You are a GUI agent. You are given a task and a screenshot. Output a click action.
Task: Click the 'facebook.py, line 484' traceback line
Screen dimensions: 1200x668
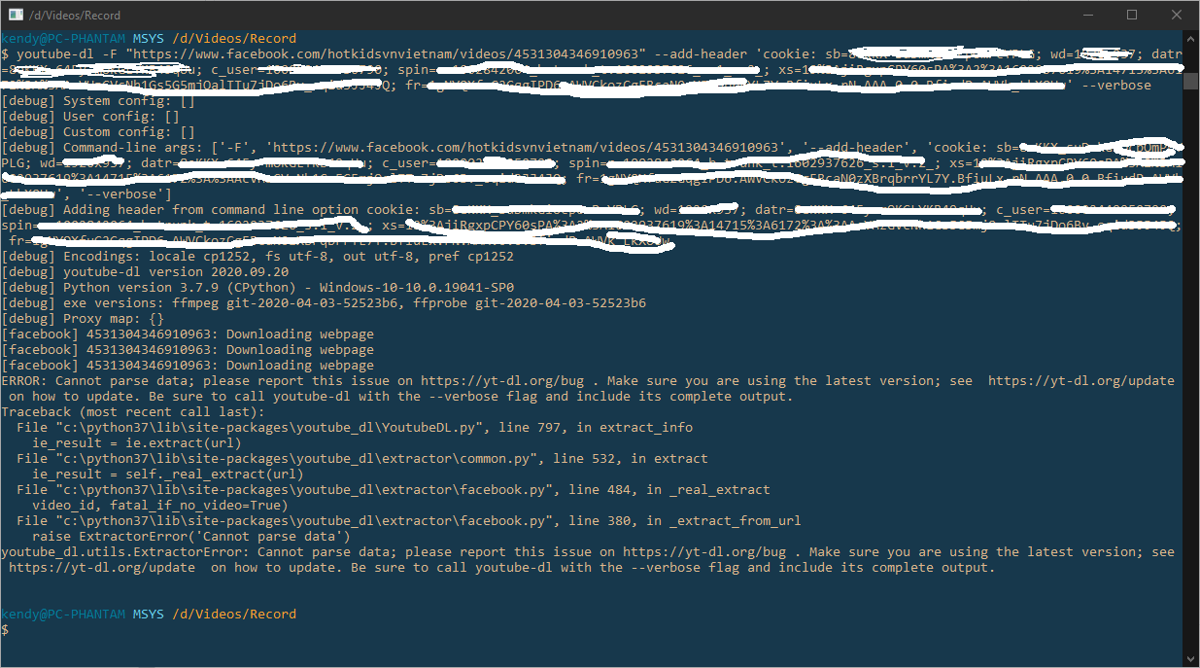point(394,490)
